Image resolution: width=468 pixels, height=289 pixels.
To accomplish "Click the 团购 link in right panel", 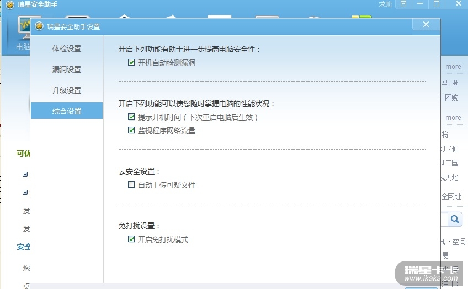I will (x=449, y=97).
